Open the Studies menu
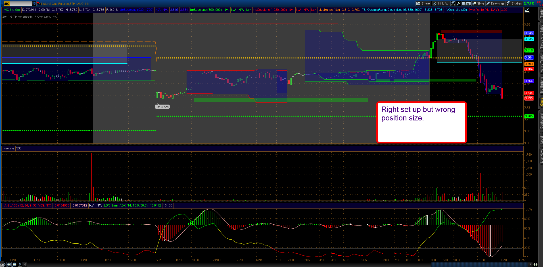543x267 pixels. (514, 4)
